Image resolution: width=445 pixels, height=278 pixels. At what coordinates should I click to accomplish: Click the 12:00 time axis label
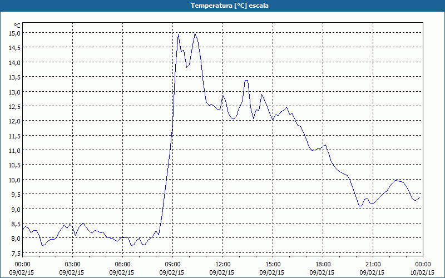point(223,265)
